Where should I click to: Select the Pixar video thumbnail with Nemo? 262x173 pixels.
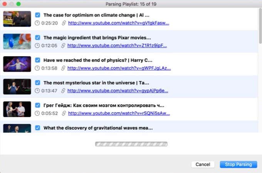click(x=17, y=42)
